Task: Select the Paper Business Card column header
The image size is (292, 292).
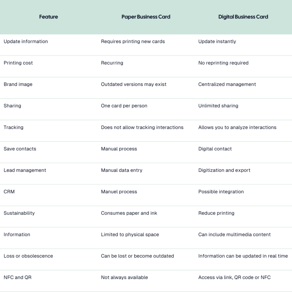Action: tap(146, 17)
